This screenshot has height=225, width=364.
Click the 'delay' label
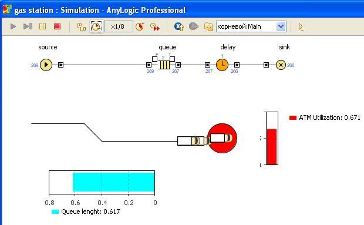228,47
